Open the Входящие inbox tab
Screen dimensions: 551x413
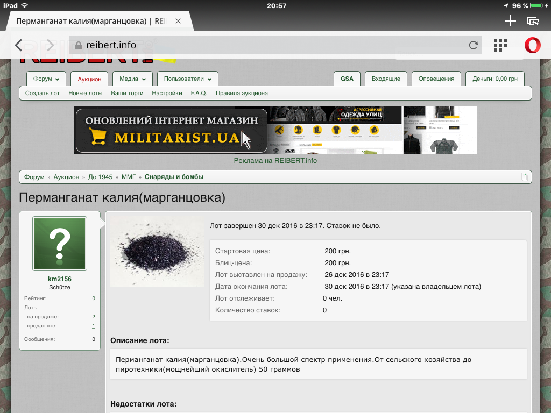386,79
